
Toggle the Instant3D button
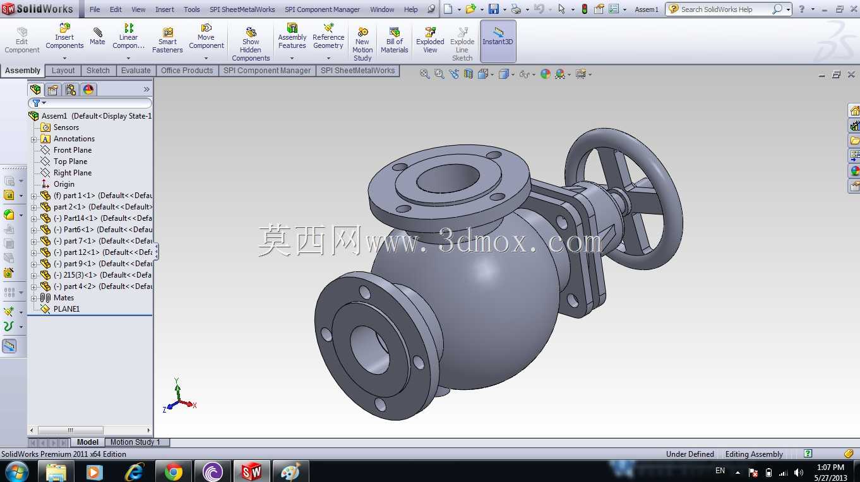click(x=498, y=41)
